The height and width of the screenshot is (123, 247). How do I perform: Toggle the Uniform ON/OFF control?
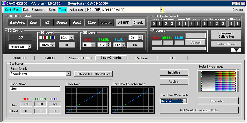107,23
